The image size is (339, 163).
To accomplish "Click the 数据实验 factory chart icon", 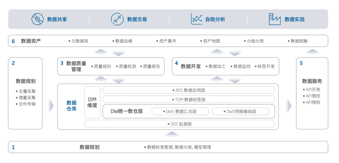I will tap(275, 19).
